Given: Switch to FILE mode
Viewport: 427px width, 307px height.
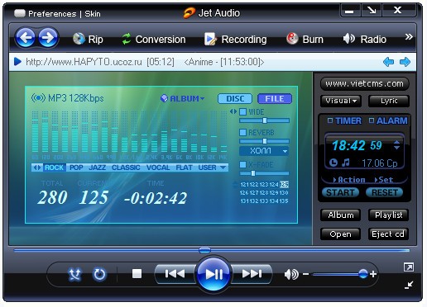Looking at the screenshot, I should pyautogui.click(x=275, y=98).
